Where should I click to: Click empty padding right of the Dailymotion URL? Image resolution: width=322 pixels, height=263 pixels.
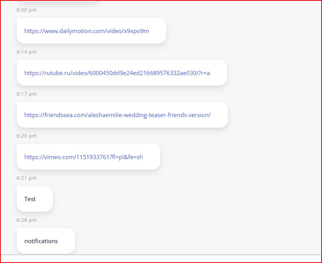[x=157, y=31]
